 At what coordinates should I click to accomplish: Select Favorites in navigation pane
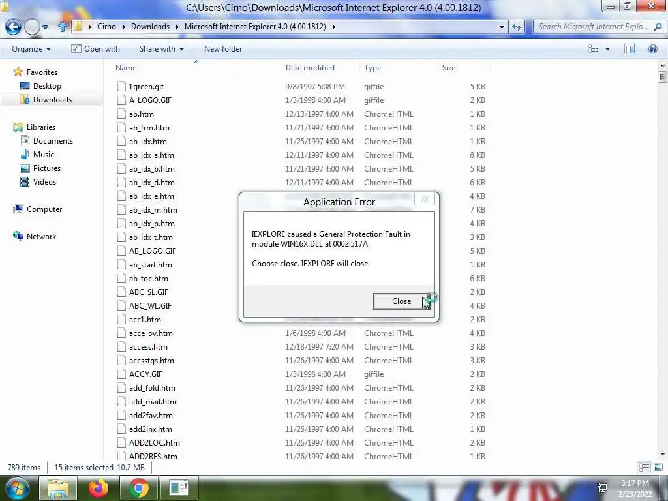click(36, 72)
